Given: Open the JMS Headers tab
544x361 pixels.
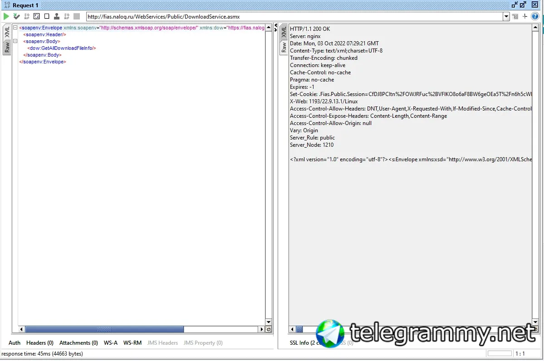Looking at the screenshot, I should (x=162, y=342).
